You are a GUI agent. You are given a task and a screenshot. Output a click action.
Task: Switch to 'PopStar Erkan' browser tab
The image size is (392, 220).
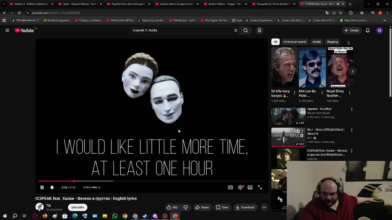128,4
